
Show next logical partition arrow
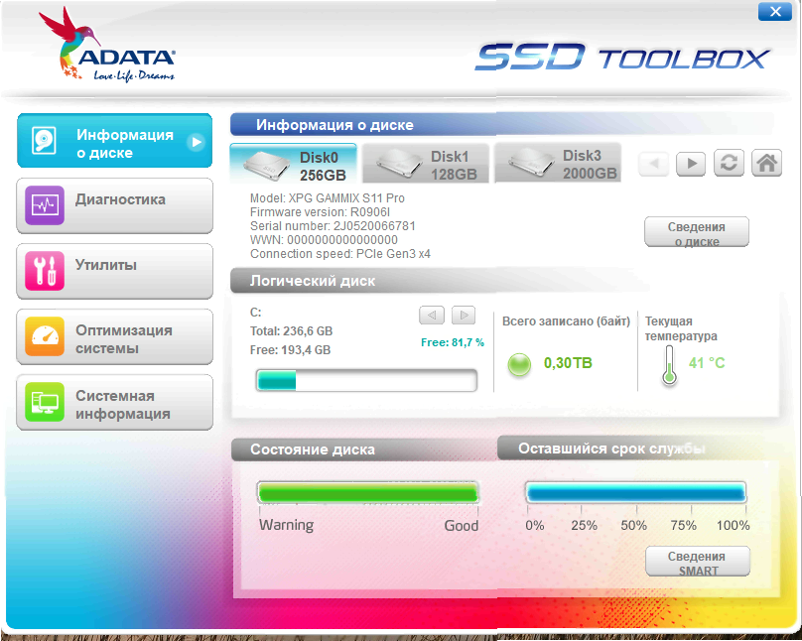(x=463, y=316)
